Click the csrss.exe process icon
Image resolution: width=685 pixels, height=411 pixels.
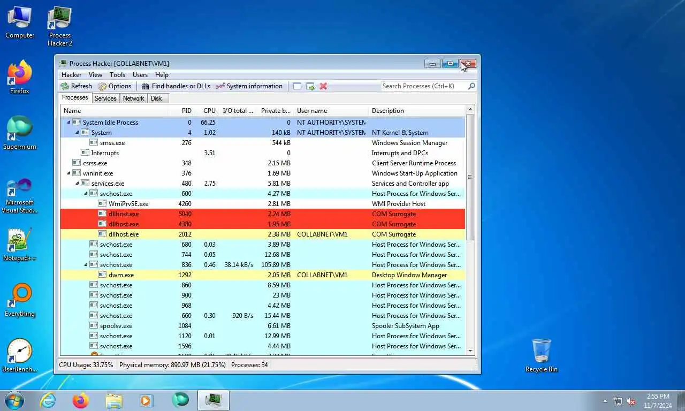[77, 163]
